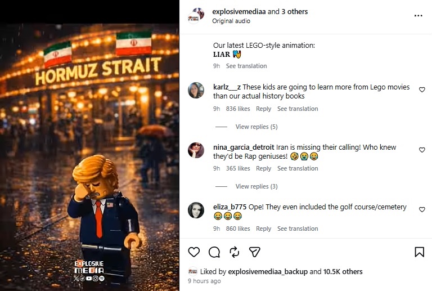The width and height of the screenshot is (432, 291).
Task: Like nina_garcia_detroit's comment heart
Action: [x=422, y=150]
